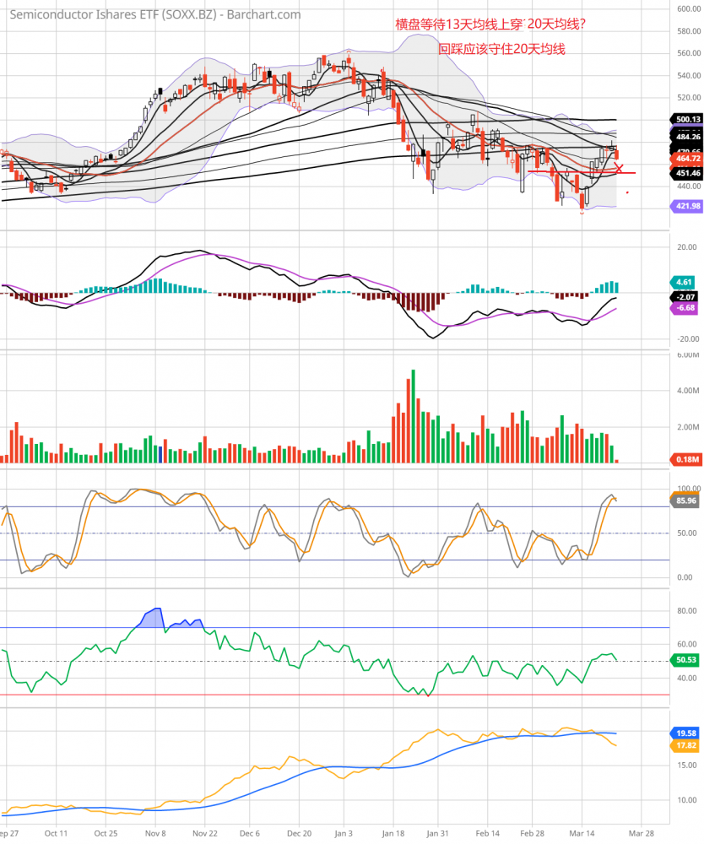Click the red 464.72 last price tag
Viewport: 704px width, 844px height.
click(685, 158)
